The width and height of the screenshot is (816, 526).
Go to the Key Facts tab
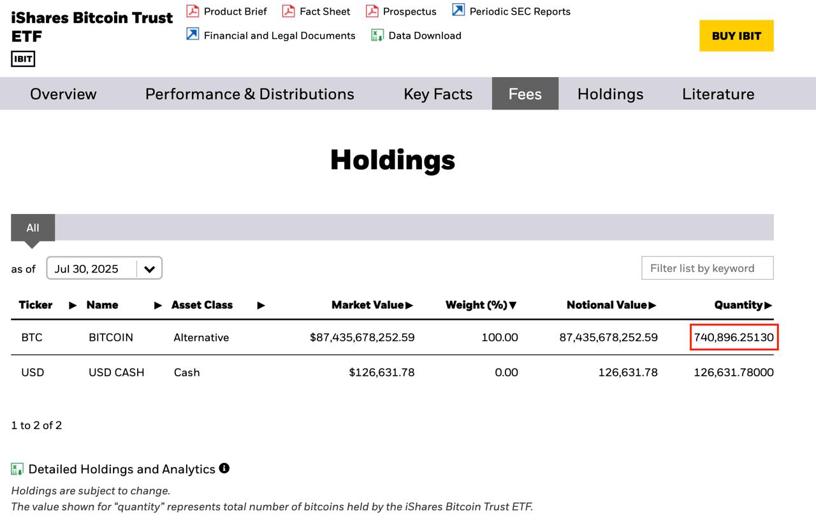438,94
